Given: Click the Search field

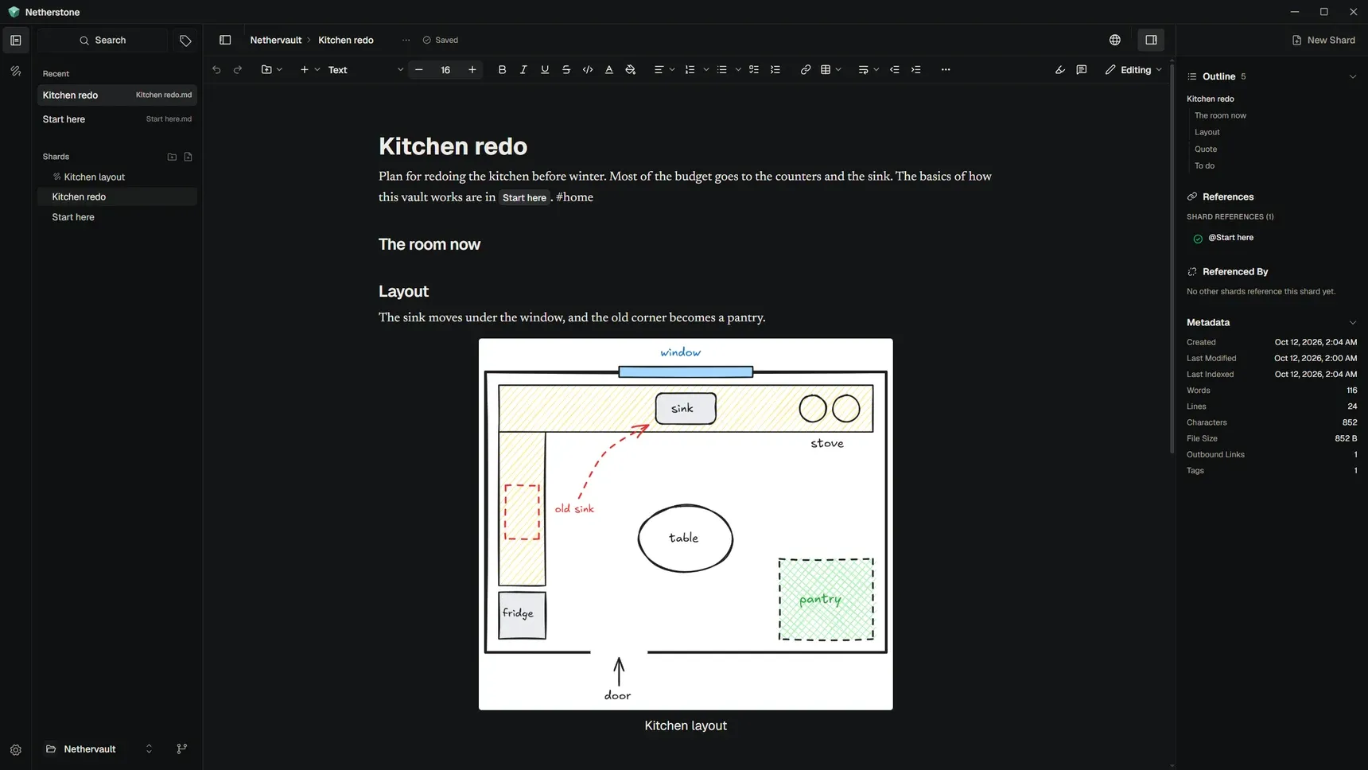Looking at the screenshot, I should 103,41.
